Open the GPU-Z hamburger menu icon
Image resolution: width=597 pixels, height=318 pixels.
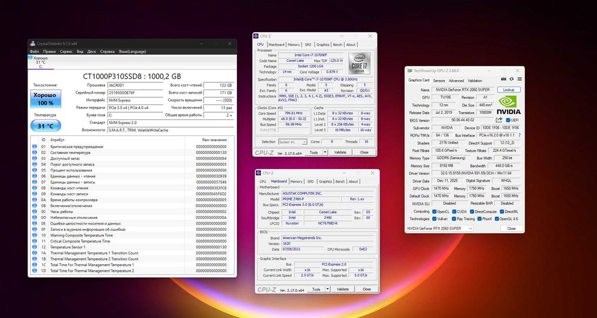(519, 79)
